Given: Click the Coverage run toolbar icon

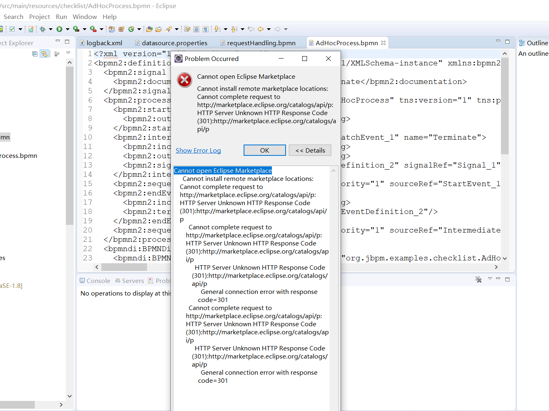Looking at the screenshot, I should (76, 29).
